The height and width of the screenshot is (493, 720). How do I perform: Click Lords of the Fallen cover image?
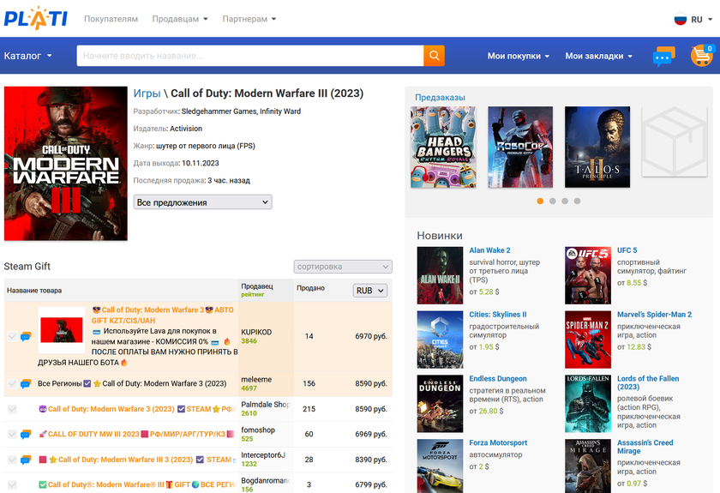click(x=588, y=404)
